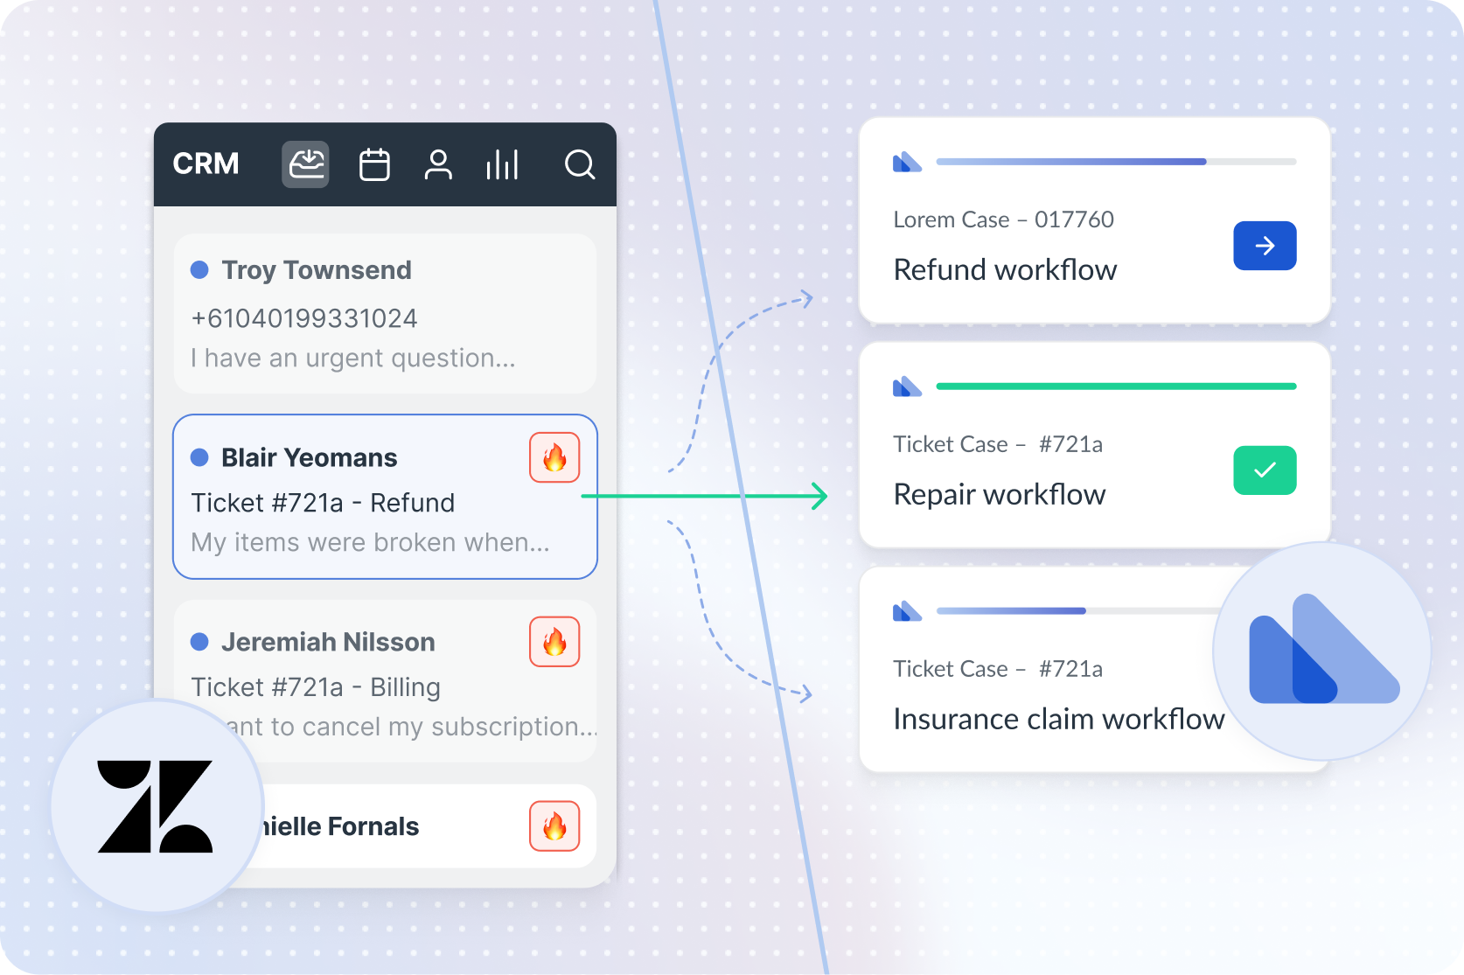The height and width of the screenshot is (975, 1464).
Task: Click the blue status dot beside Troy Townsend
Action: click(199, 270)
